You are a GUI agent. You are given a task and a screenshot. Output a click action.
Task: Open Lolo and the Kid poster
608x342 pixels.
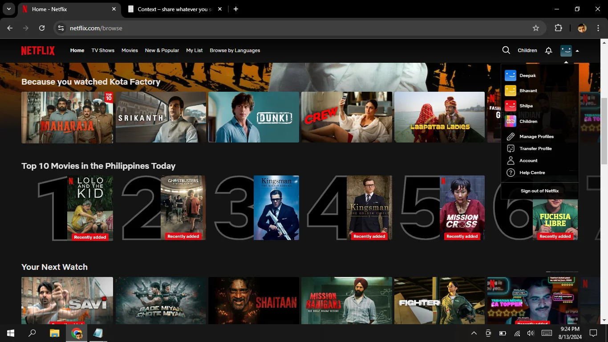(90, 208)
